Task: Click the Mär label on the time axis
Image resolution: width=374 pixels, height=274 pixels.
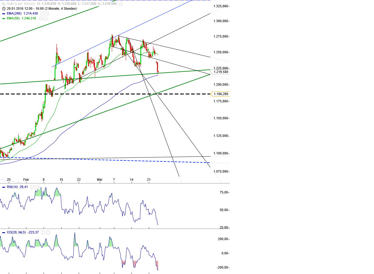Action: (x=100, y=180)
